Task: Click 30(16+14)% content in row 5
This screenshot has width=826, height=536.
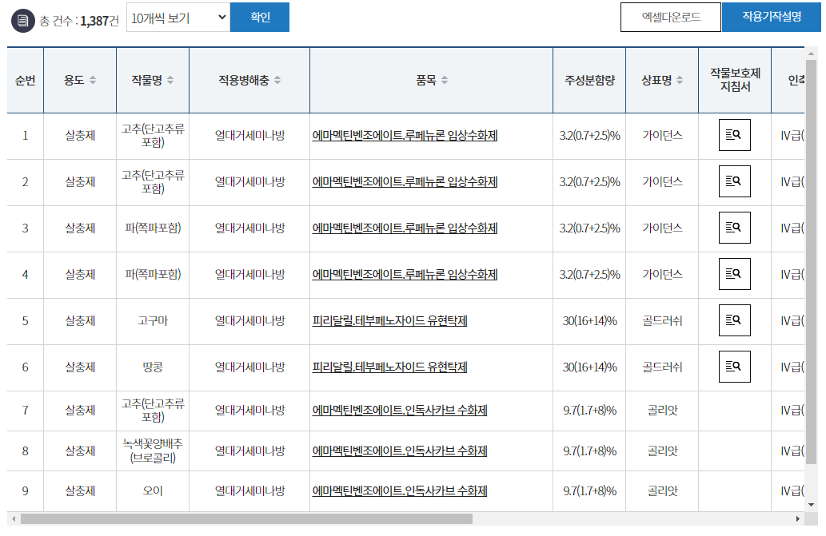Action: click(589, 321)
